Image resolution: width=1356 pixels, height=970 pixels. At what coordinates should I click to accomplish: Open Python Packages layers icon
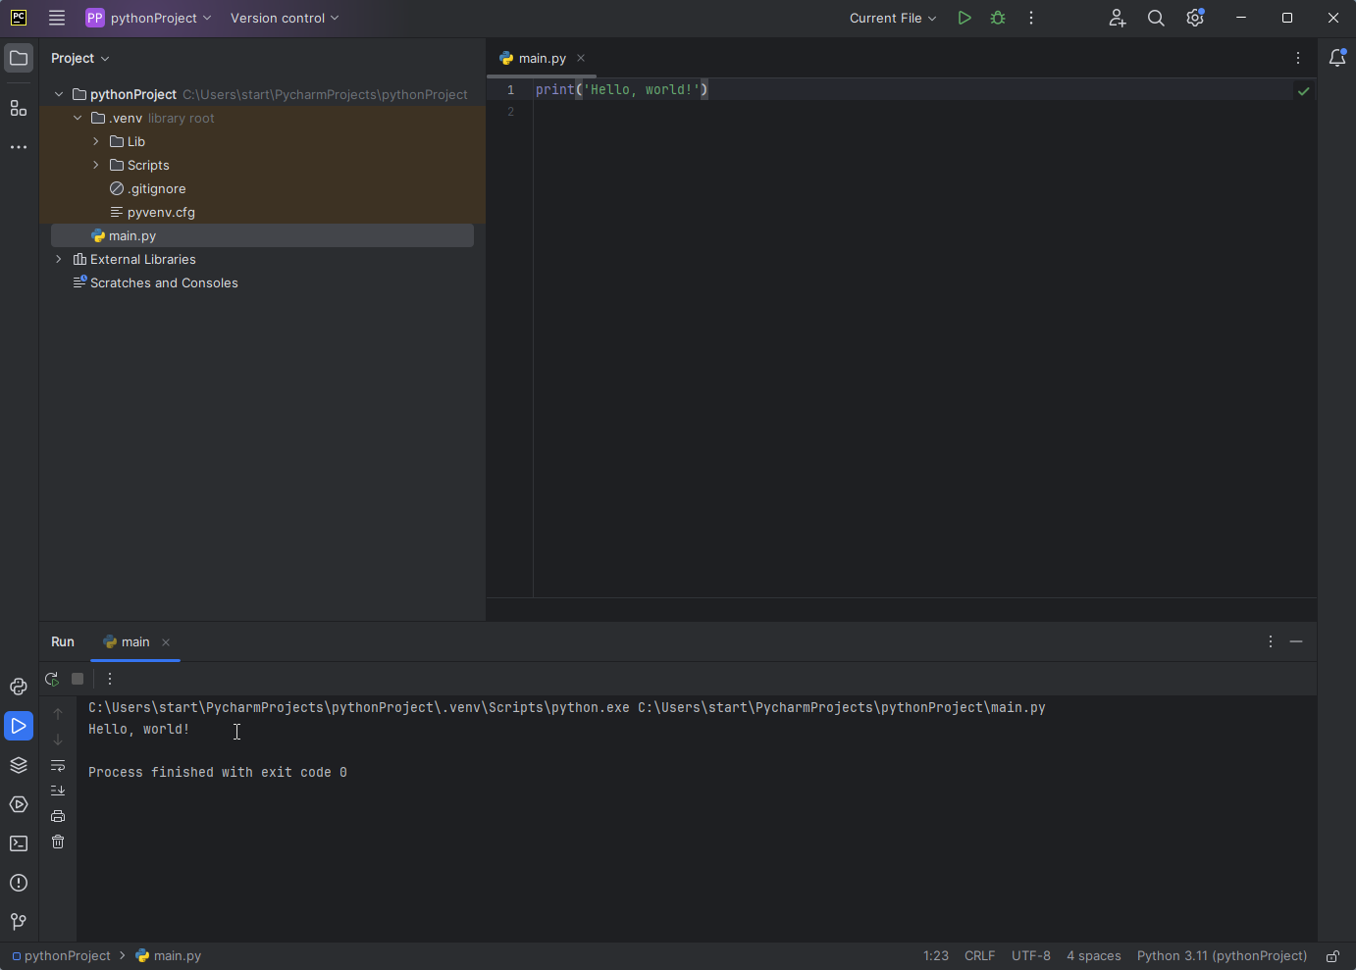(x=19, y=765)
